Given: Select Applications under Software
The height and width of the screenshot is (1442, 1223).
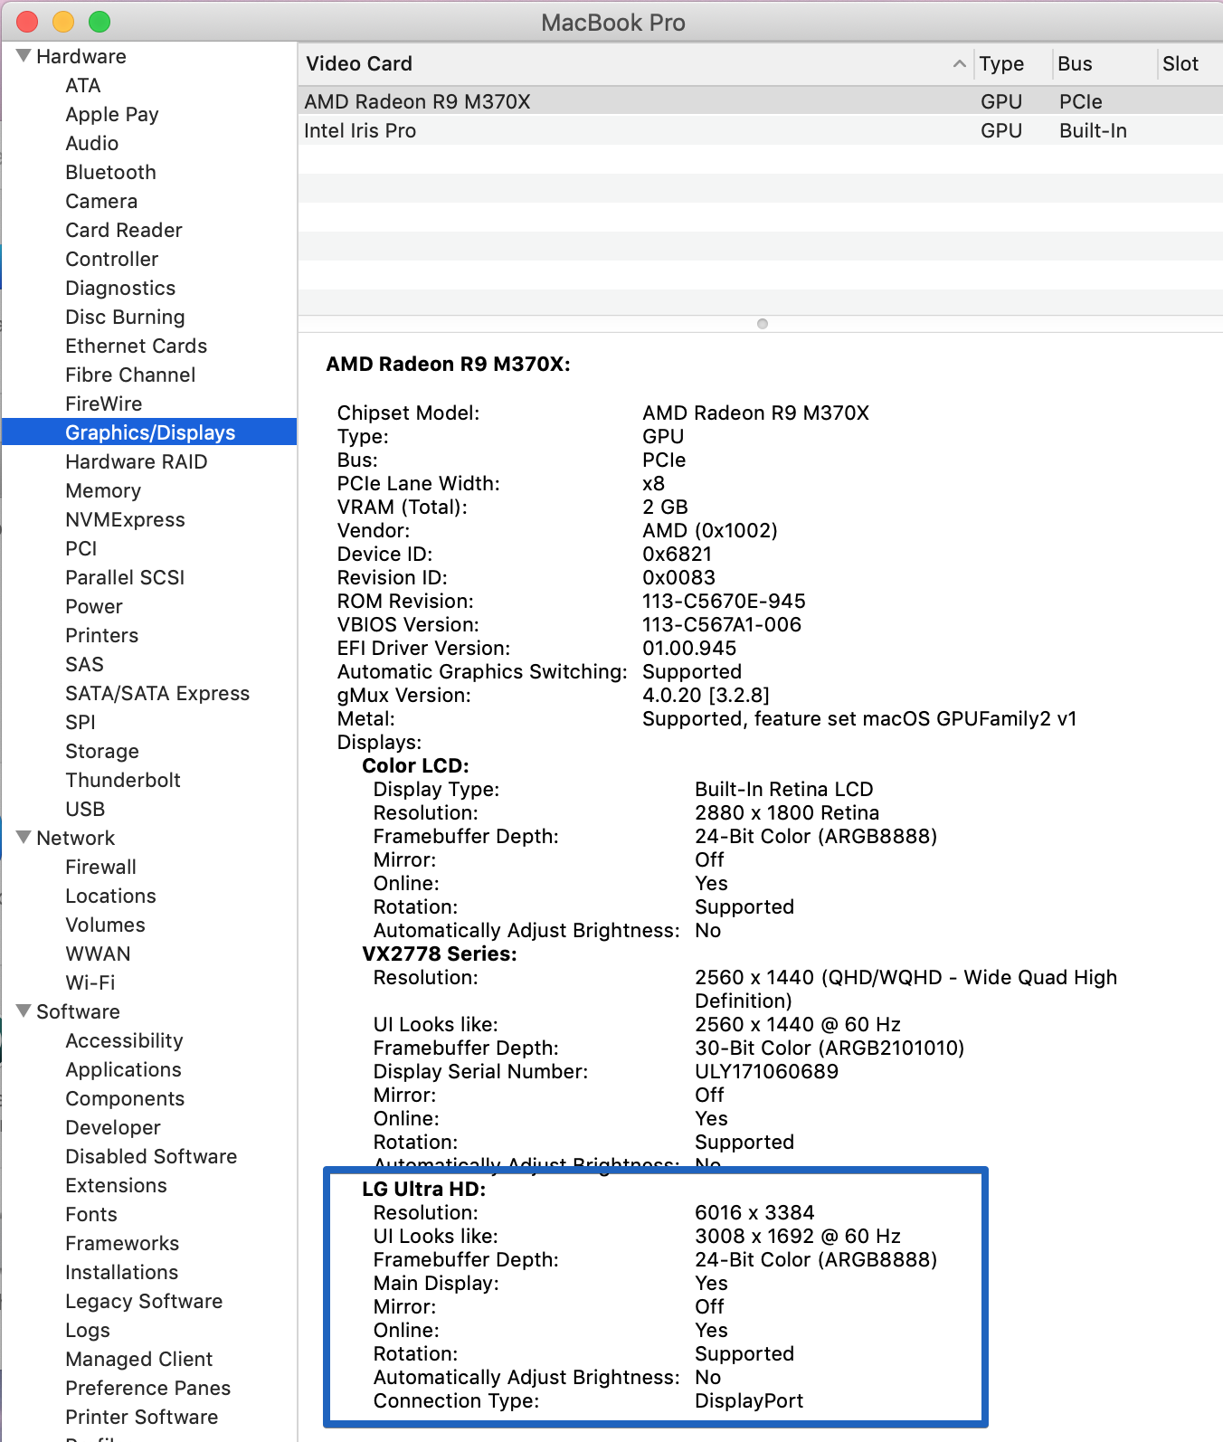Looking at the screenshot, I should (x=124, y=1069).
